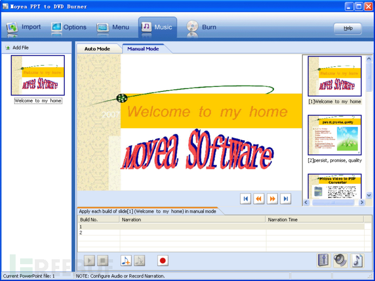Start recording narration with red button
This screenshot has height=281, width=375.
pyautogui.click(x=163, y=260)
